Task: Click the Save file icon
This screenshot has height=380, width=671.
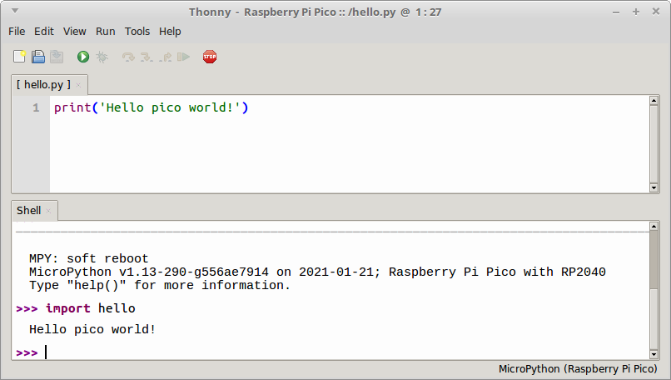Action: click(57, 57)
